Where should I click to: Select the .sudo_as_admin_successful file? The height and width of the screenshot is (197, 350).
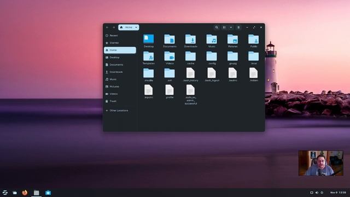point(190,90)
